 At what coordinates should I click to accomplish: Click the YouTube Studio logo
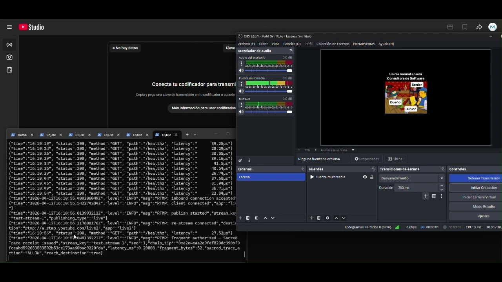(31, 27)
